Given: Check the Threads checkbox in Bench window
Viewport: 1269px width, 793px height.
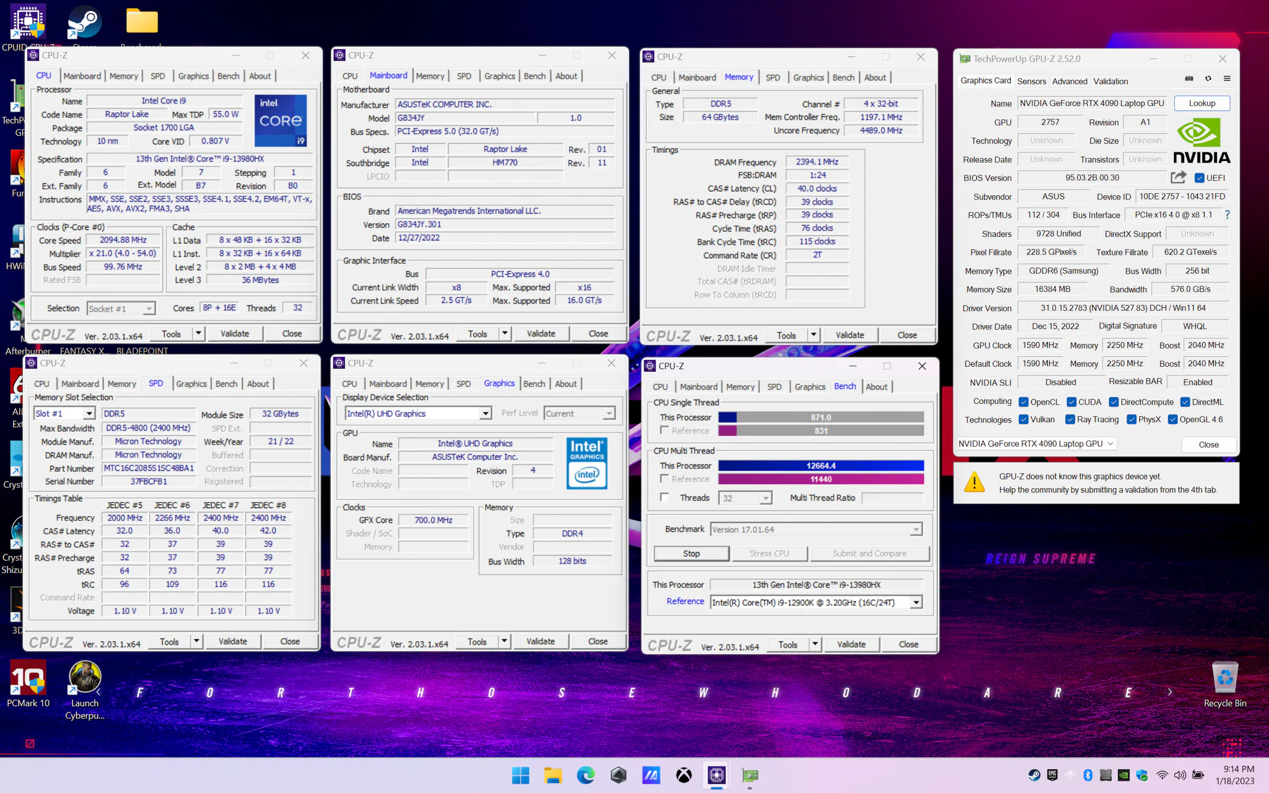Looking at the screenshot, I should click(664, 497).
